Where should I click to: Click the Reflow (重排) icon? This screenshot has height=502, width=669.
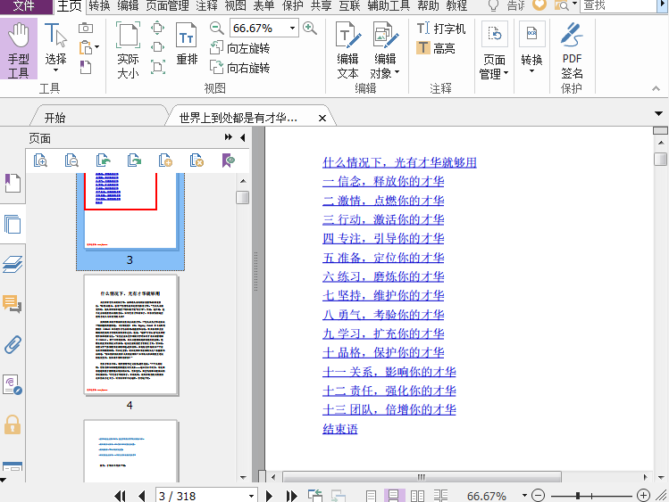(187, 45)
